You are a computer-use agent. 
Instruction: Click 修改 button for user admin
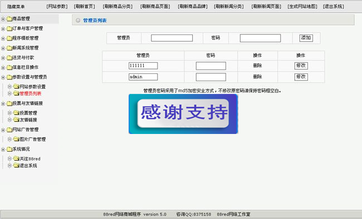coord(301,77)
